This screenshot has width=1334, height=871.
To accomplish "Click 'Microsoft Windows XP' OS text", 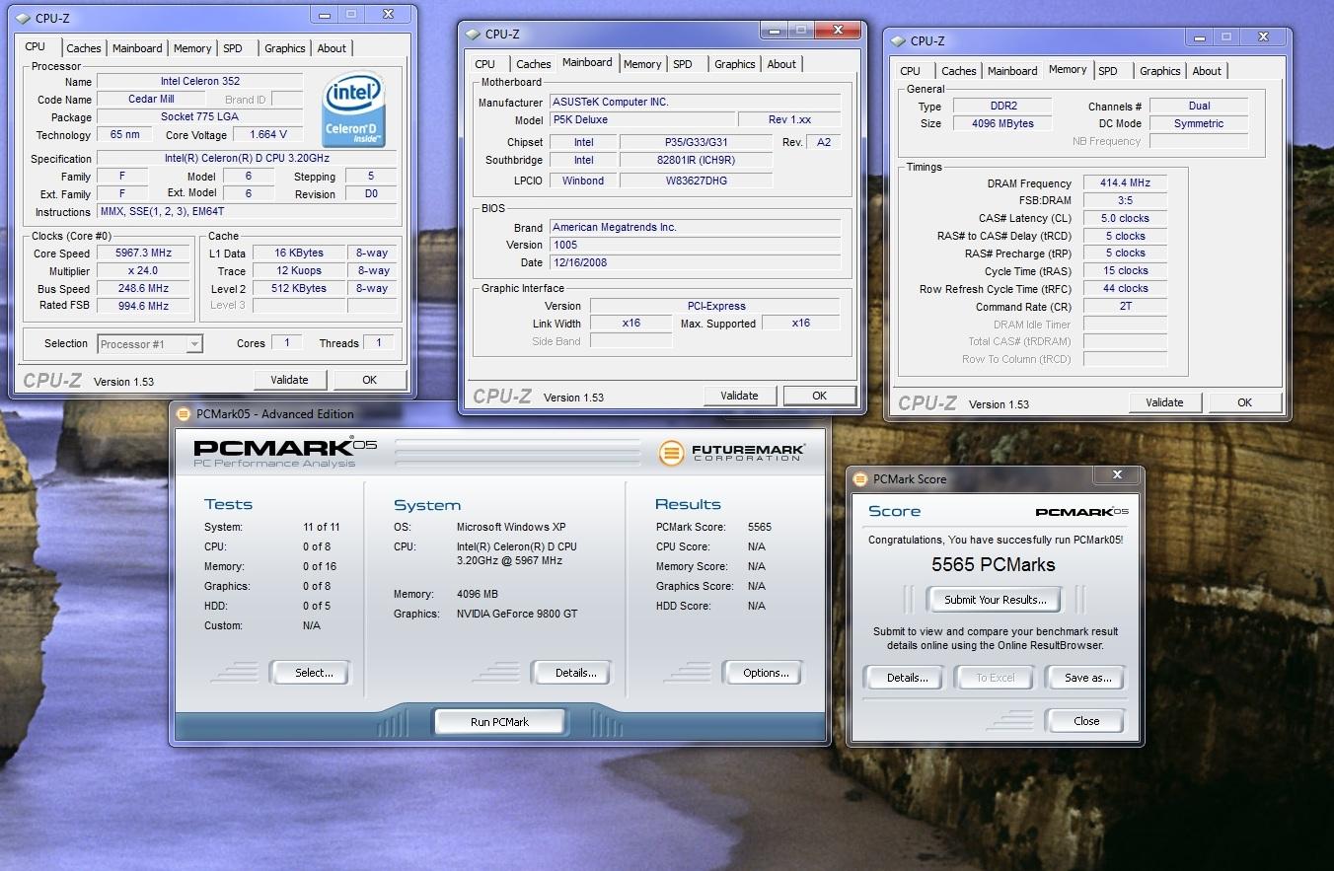I will pyautogui.click(x=511, y=527).
